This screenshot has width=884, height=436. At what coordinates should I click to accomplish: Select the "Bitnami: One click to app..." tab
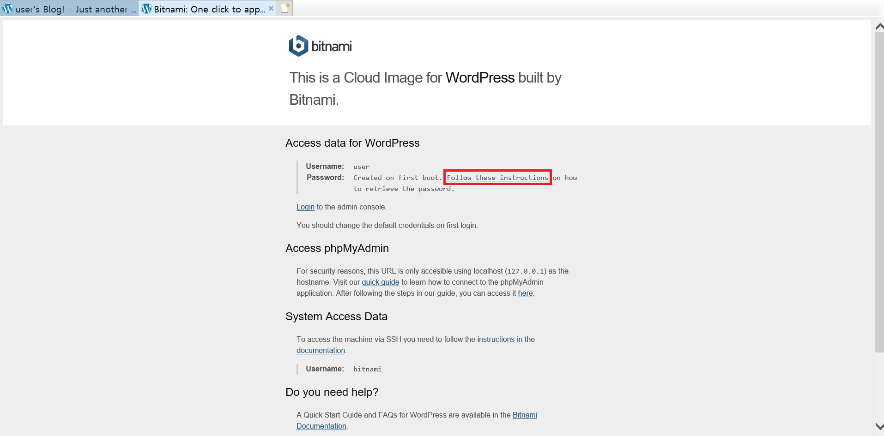pos(208,9)
